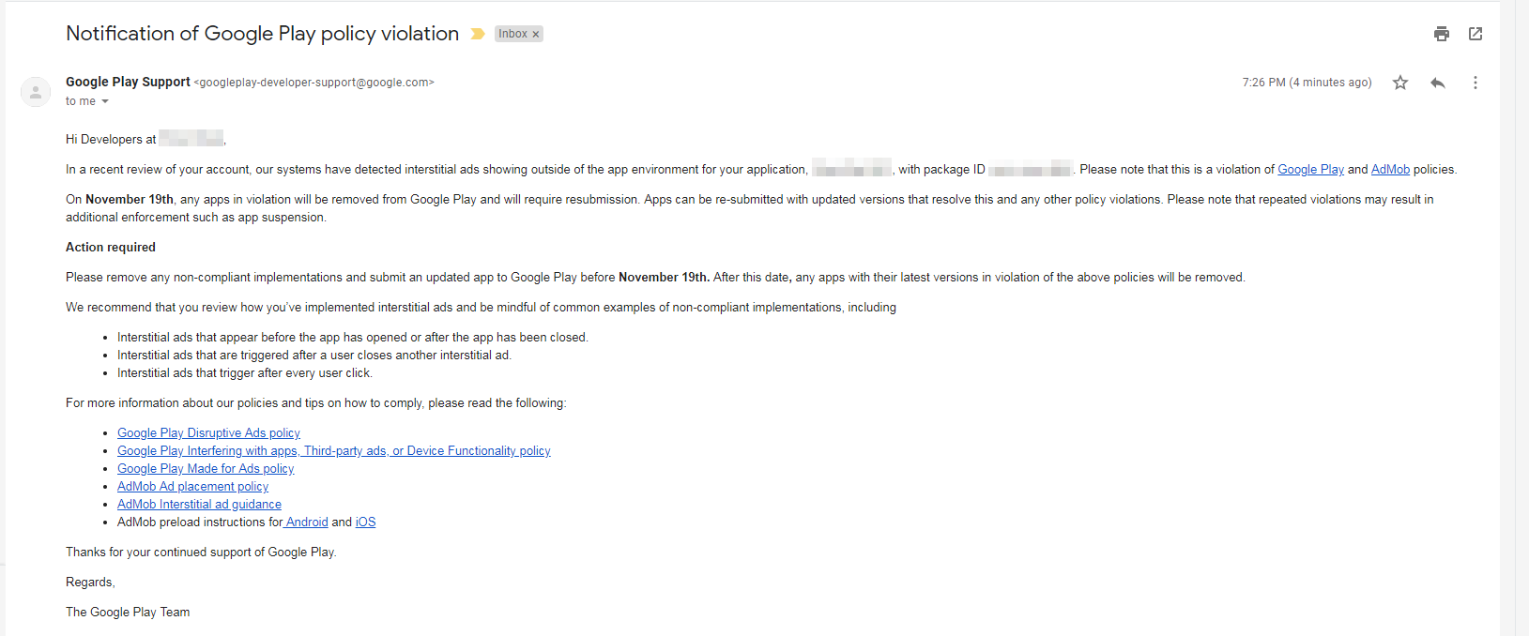Remove the Inbox label with x
The height and width of the screenshot is (636, 1529).
[536, 35]
